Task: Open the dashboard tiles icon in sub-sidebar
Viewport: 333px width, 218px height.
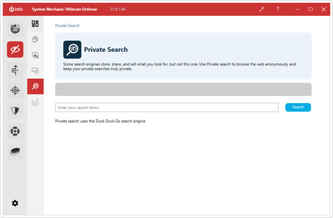Action: pos(35,23)
